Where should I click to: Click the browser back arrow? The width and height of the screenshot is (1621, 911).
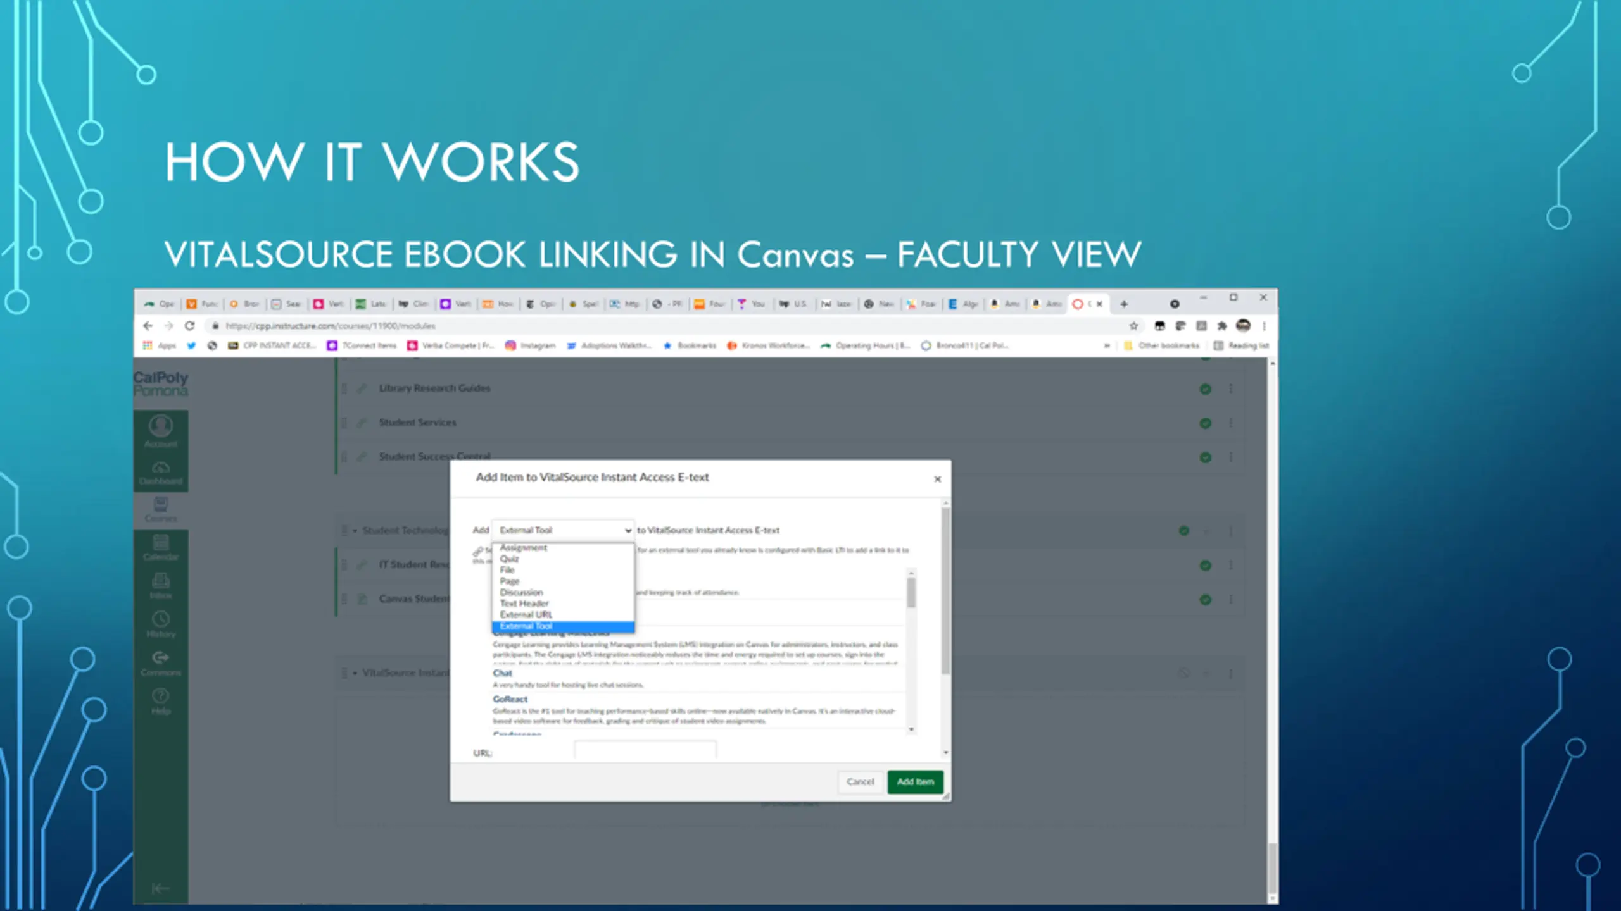coord(148,326)
